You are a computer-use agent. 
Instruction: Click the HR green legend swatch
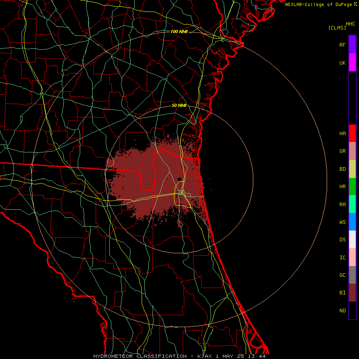click(352, 187)
